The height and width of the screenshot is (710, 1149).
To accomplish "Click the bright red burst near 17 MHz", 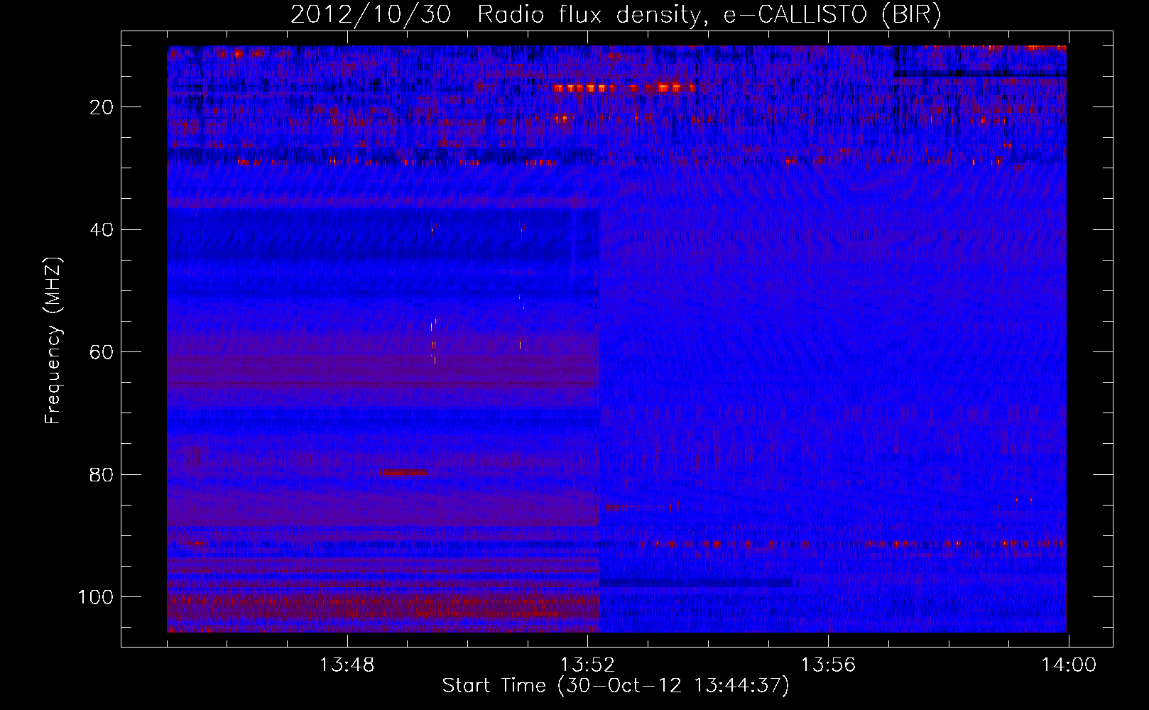I will [624, 88].
